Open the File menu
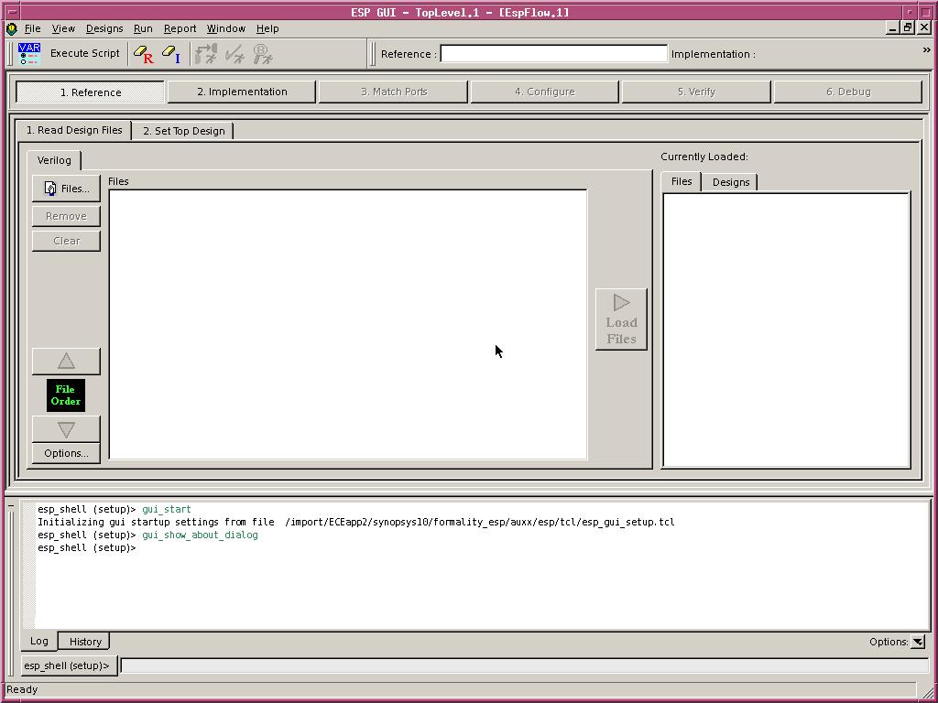Screen dimensions: 938x703 [x=32, y=28]
